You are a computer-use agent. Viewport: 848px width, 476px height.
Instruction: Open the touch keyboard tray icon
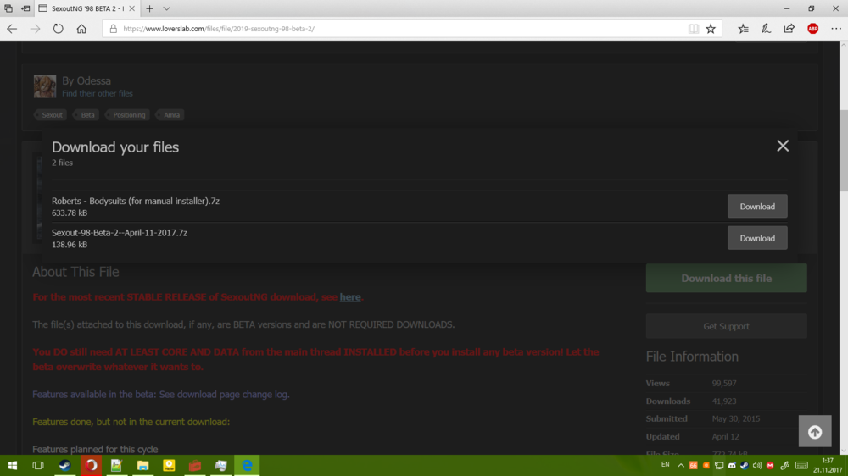pos(802,465)
